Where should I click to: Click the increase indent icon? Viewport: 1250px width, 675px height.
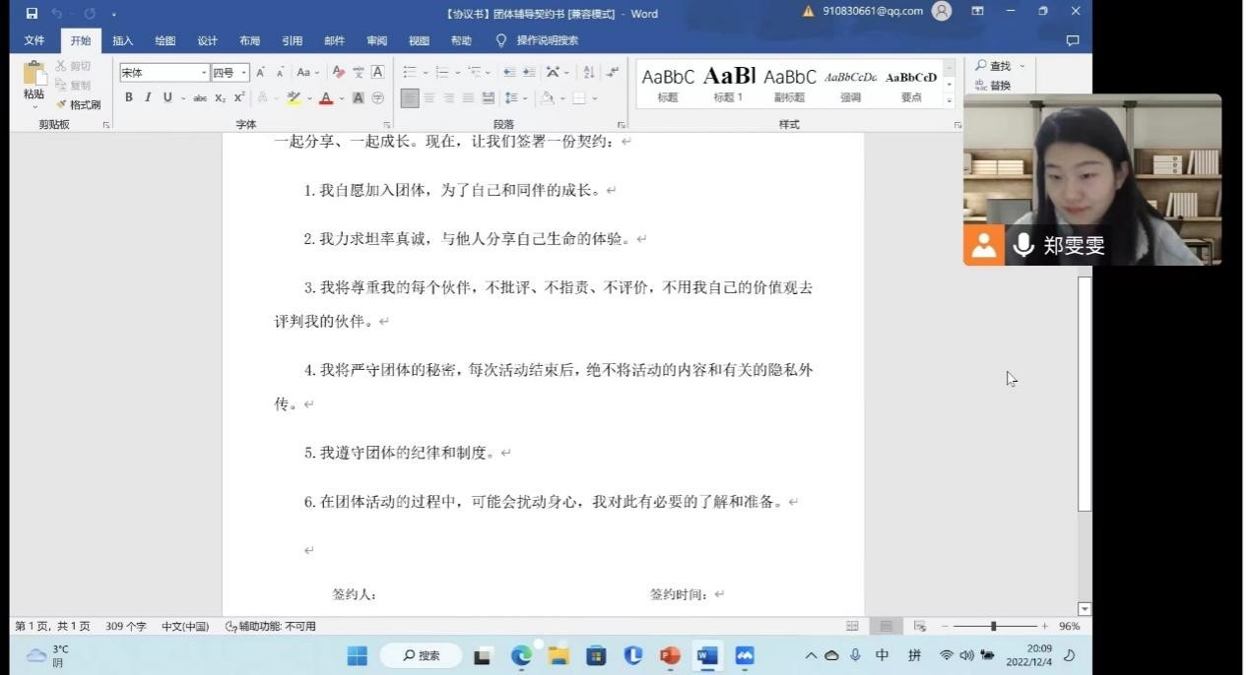(529, 73)
